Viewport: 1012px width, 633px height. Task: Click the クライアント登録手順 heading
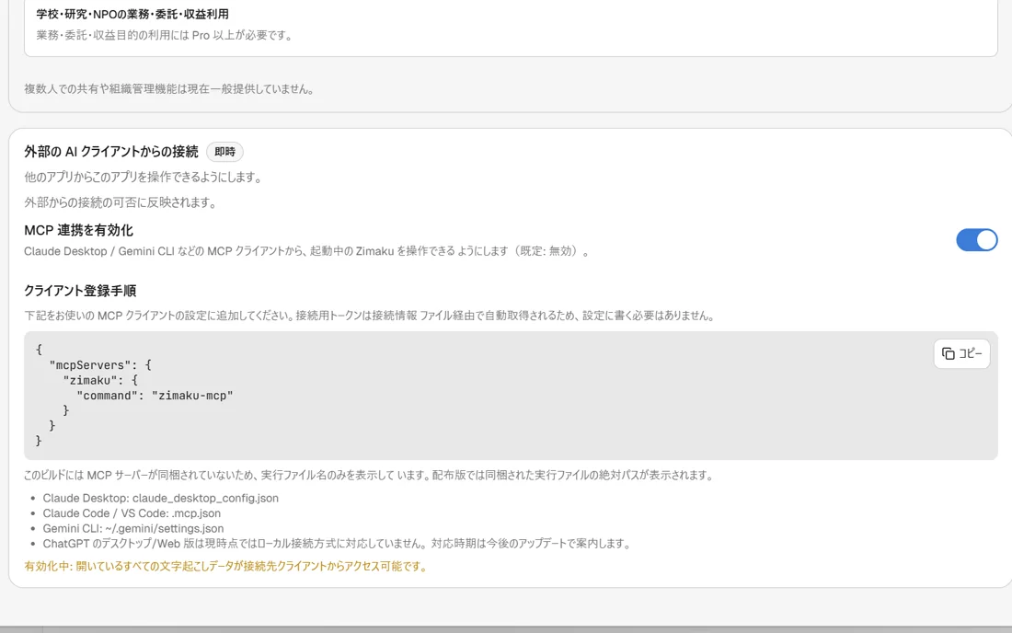point(80,291)
